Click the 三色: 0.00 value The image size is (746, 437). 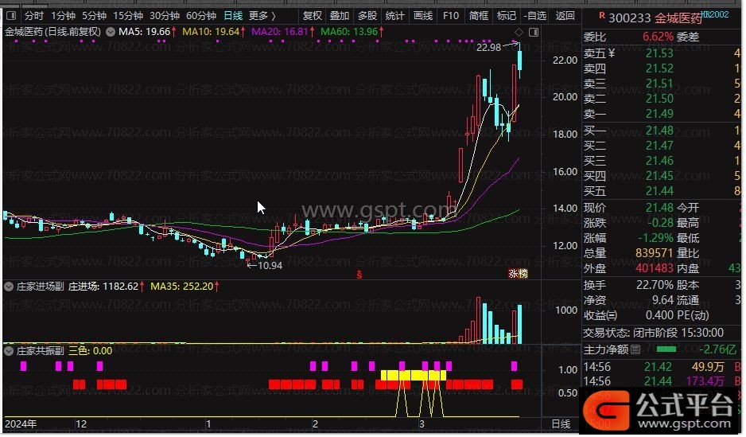click(91, 351)
